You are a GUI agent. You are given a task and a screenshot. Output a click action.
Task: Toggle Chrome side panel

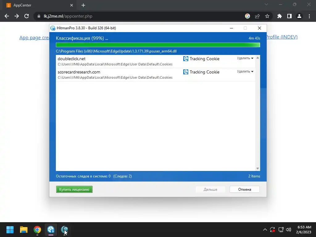pyautogui.click(x=289, y=16)
